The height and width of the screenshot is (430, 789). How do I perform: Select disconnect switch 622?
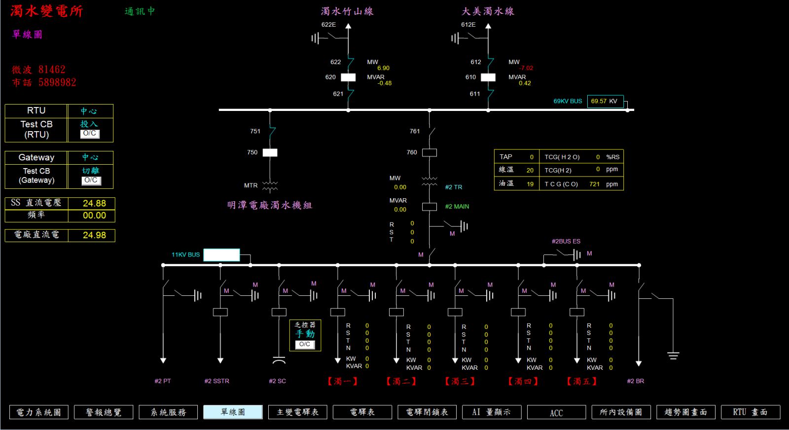pyautogui.click(x=350, y=63)
